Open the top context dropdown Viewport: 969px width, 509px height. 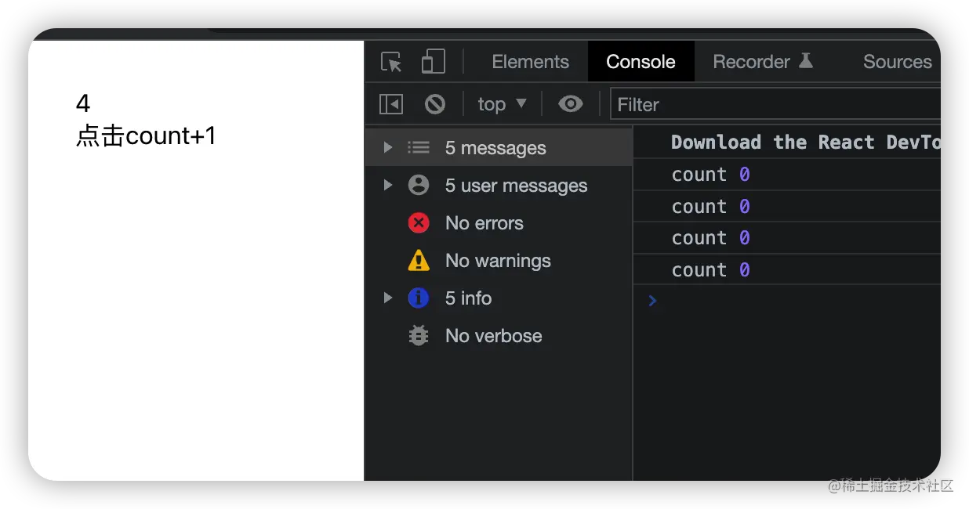pyautogui.click(x=502, y=104)
